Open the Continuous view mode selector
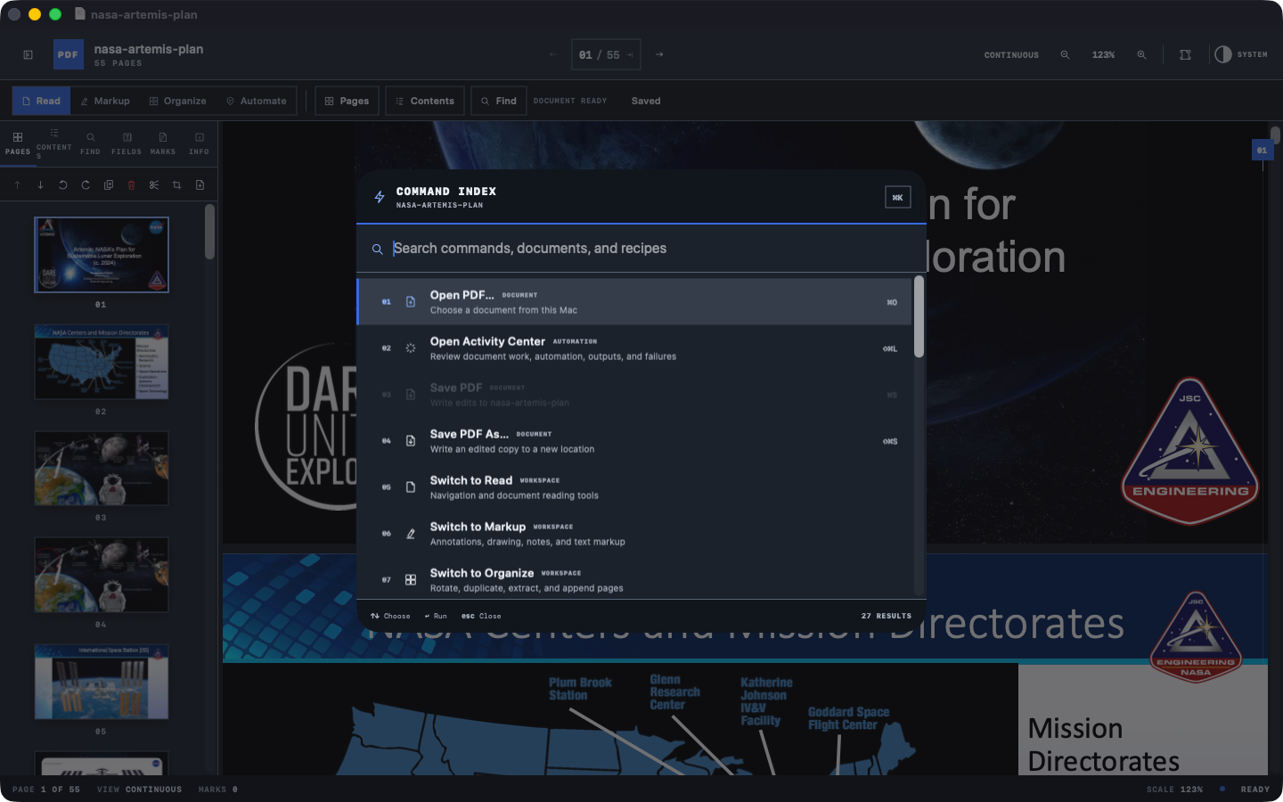The height and width of the screenshot is (802, 1283). pyautogui.click(x=1011, y=55)
